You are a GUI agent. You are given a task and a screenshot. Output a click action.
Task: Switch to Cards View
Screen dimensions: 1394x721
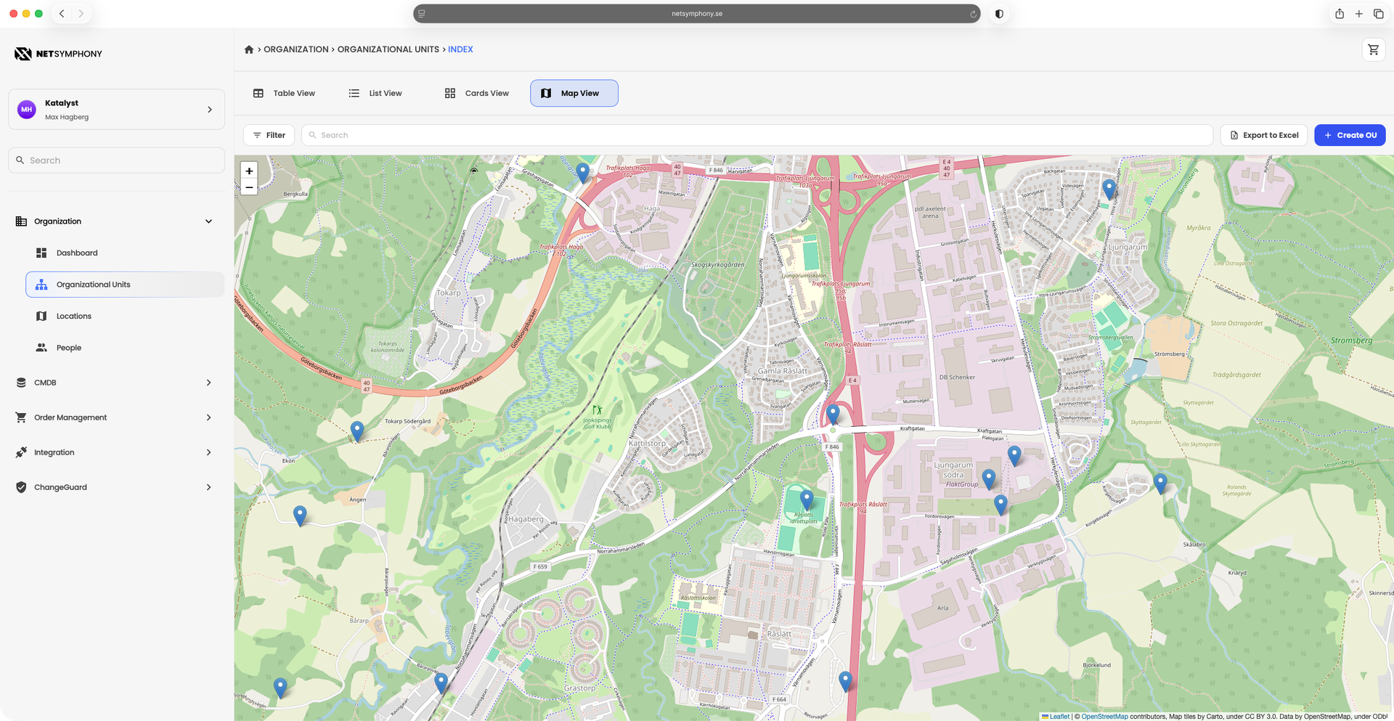[x=477, y=93]
